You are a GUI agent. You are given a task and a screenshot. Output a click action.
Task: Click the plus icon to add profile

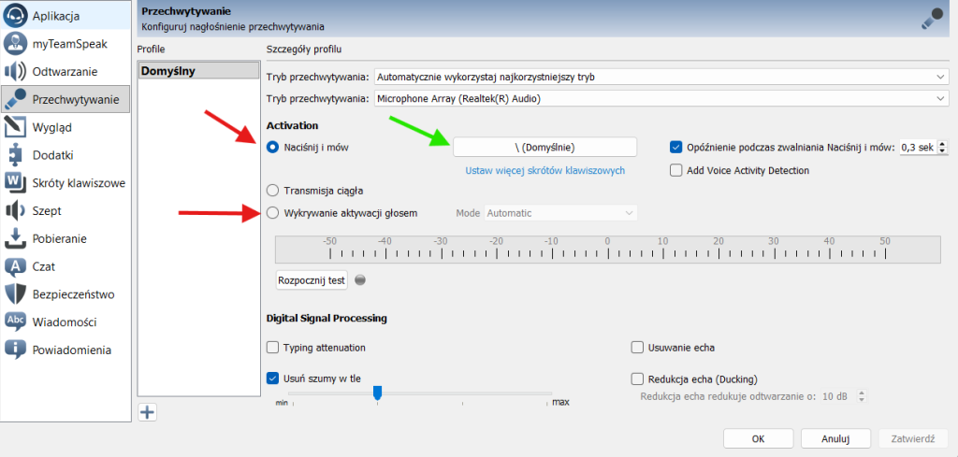point(147,412)
